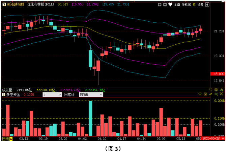Click the tall cyan bar in 多空资金 chart
This screenshot has height=155, width=226.
pyautogui.click(x=90, y=118)
